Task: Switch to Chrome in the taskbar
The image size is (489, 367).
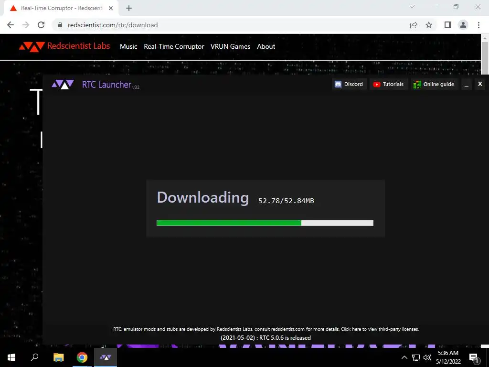Action: click(x=82, y=357)
